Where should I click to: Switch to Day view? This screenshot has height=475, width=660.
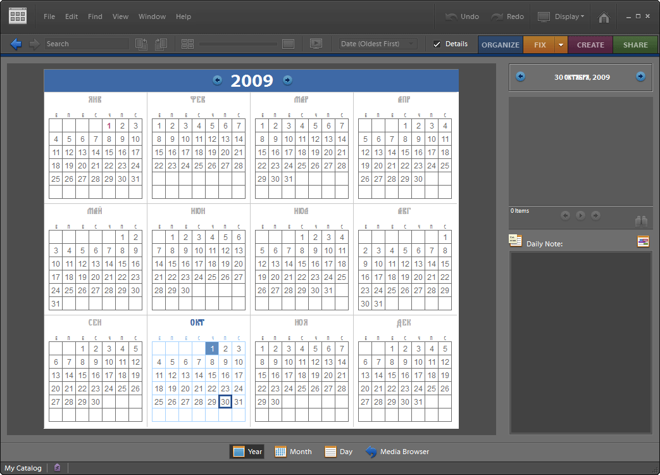click(339, 452)
